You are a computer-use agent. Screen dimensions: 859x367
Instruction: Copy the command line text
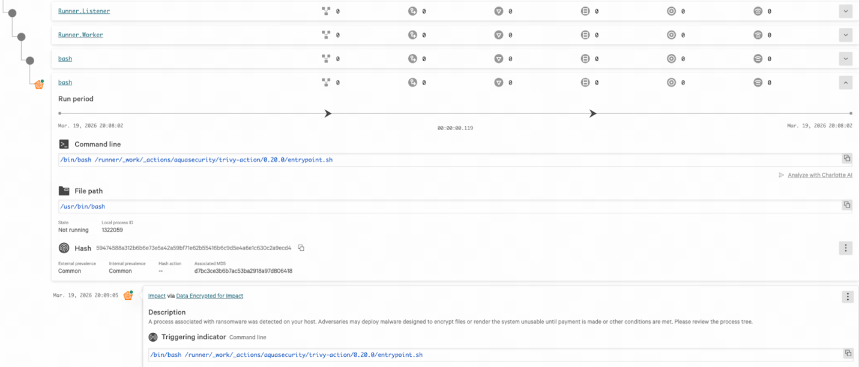[x=846, y=159]
